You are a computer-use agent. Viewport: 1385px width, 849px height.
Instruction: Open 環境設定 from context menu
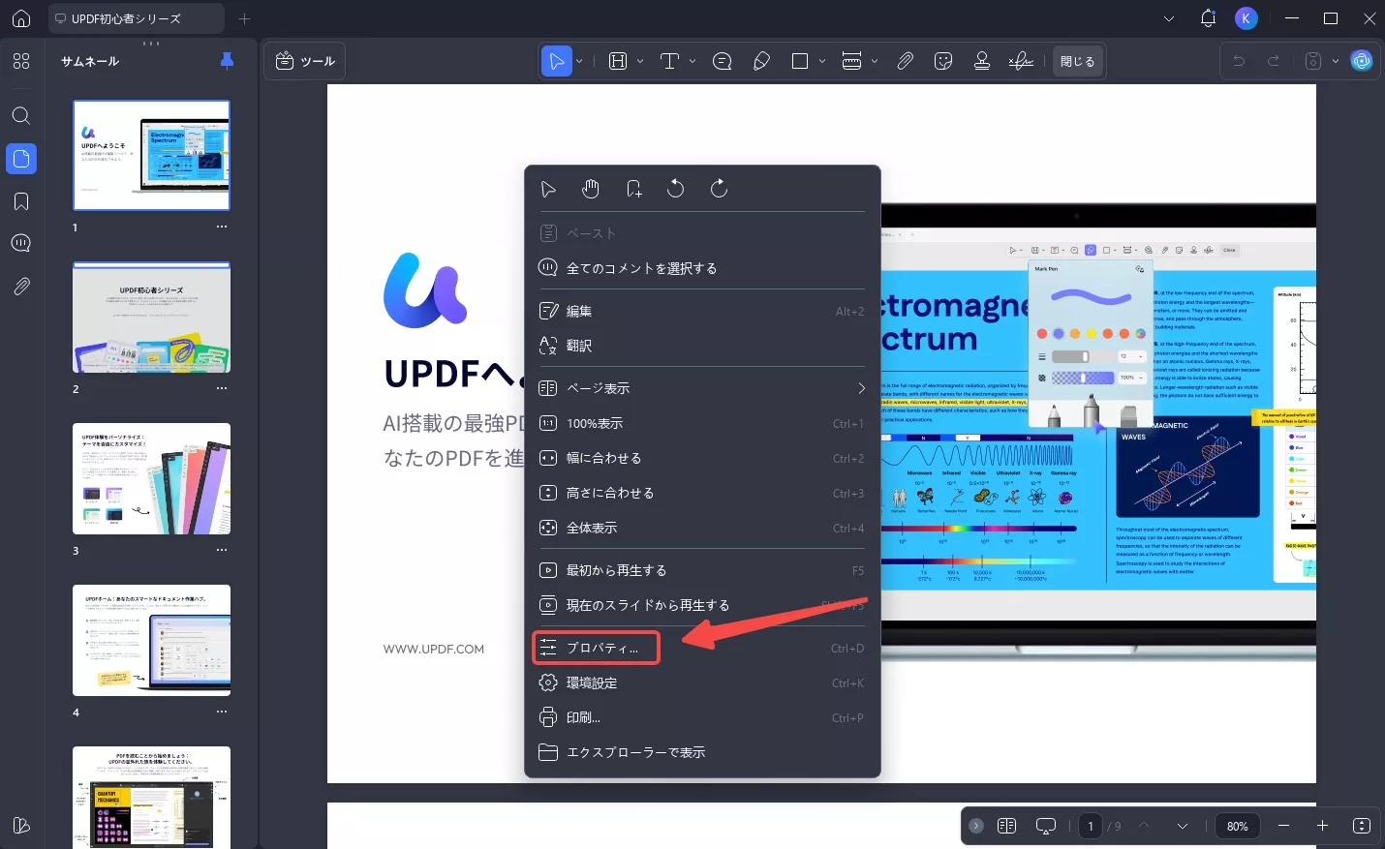point(702,682)
